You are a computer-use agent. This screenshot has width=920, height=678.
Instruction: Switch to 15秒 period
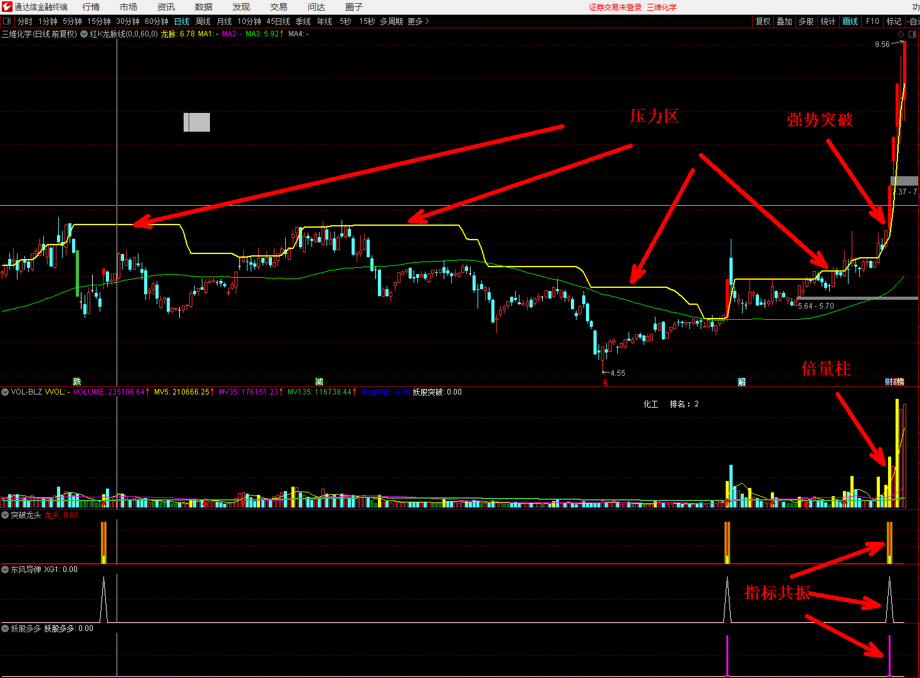click(x=367, y=21)
